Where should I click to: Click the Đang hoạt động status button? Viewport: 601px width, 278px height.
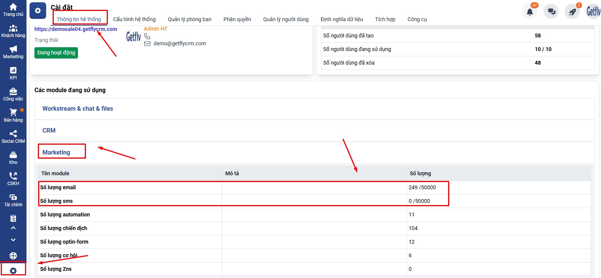point(56,53)
